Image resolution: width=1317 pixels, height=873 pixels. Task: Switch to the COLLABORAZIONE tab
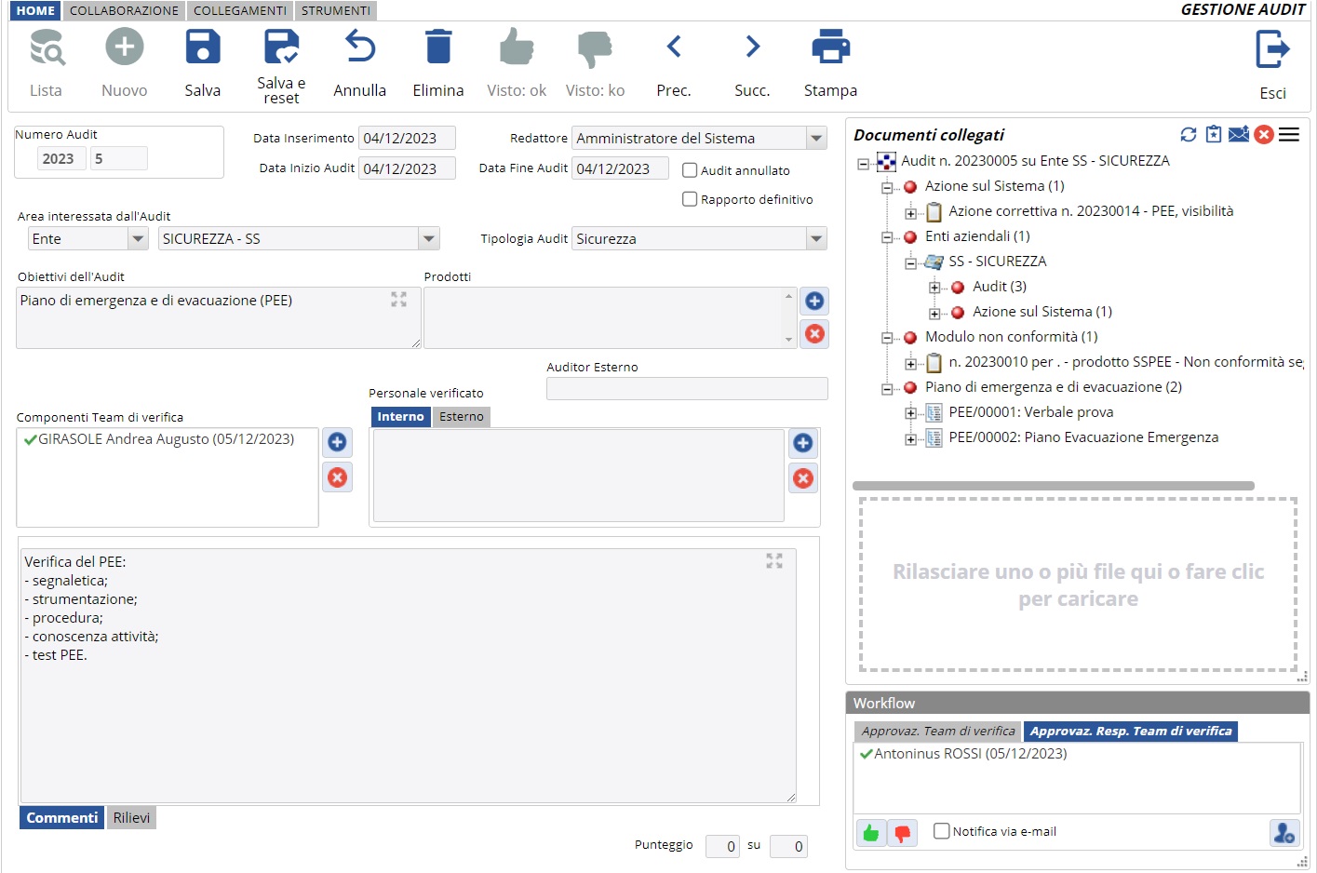tap(124, 10)
